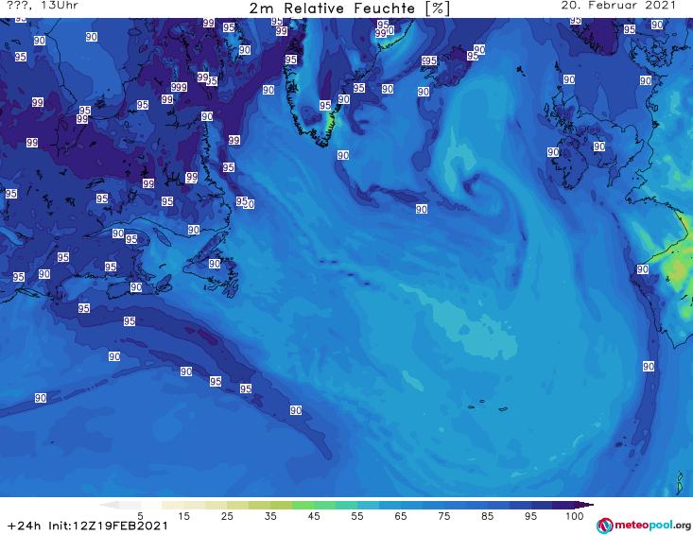Click the legend value 65
Viewport: 693px width, 535px height.
point(401,516)
